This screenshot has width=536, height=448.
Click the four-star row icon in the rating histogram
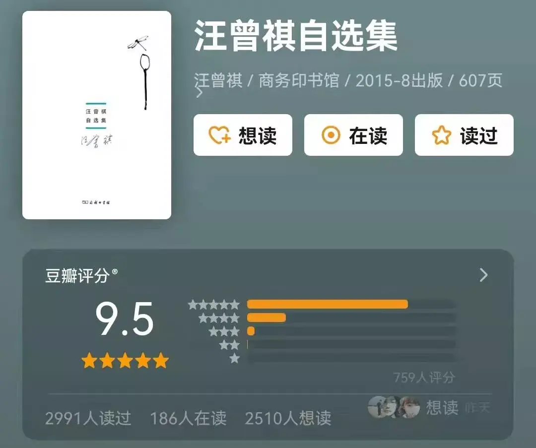coord(219,318)
